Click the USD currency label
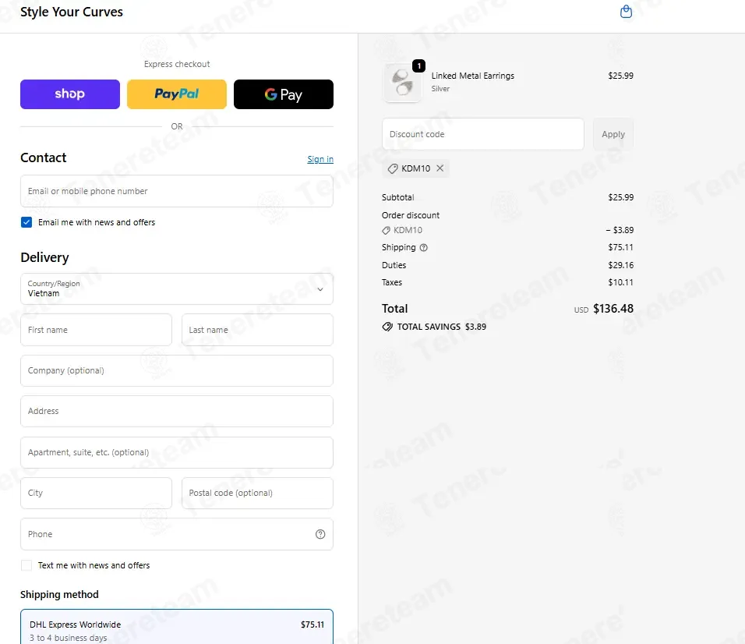Screen dimensions: 745x644 581,310
